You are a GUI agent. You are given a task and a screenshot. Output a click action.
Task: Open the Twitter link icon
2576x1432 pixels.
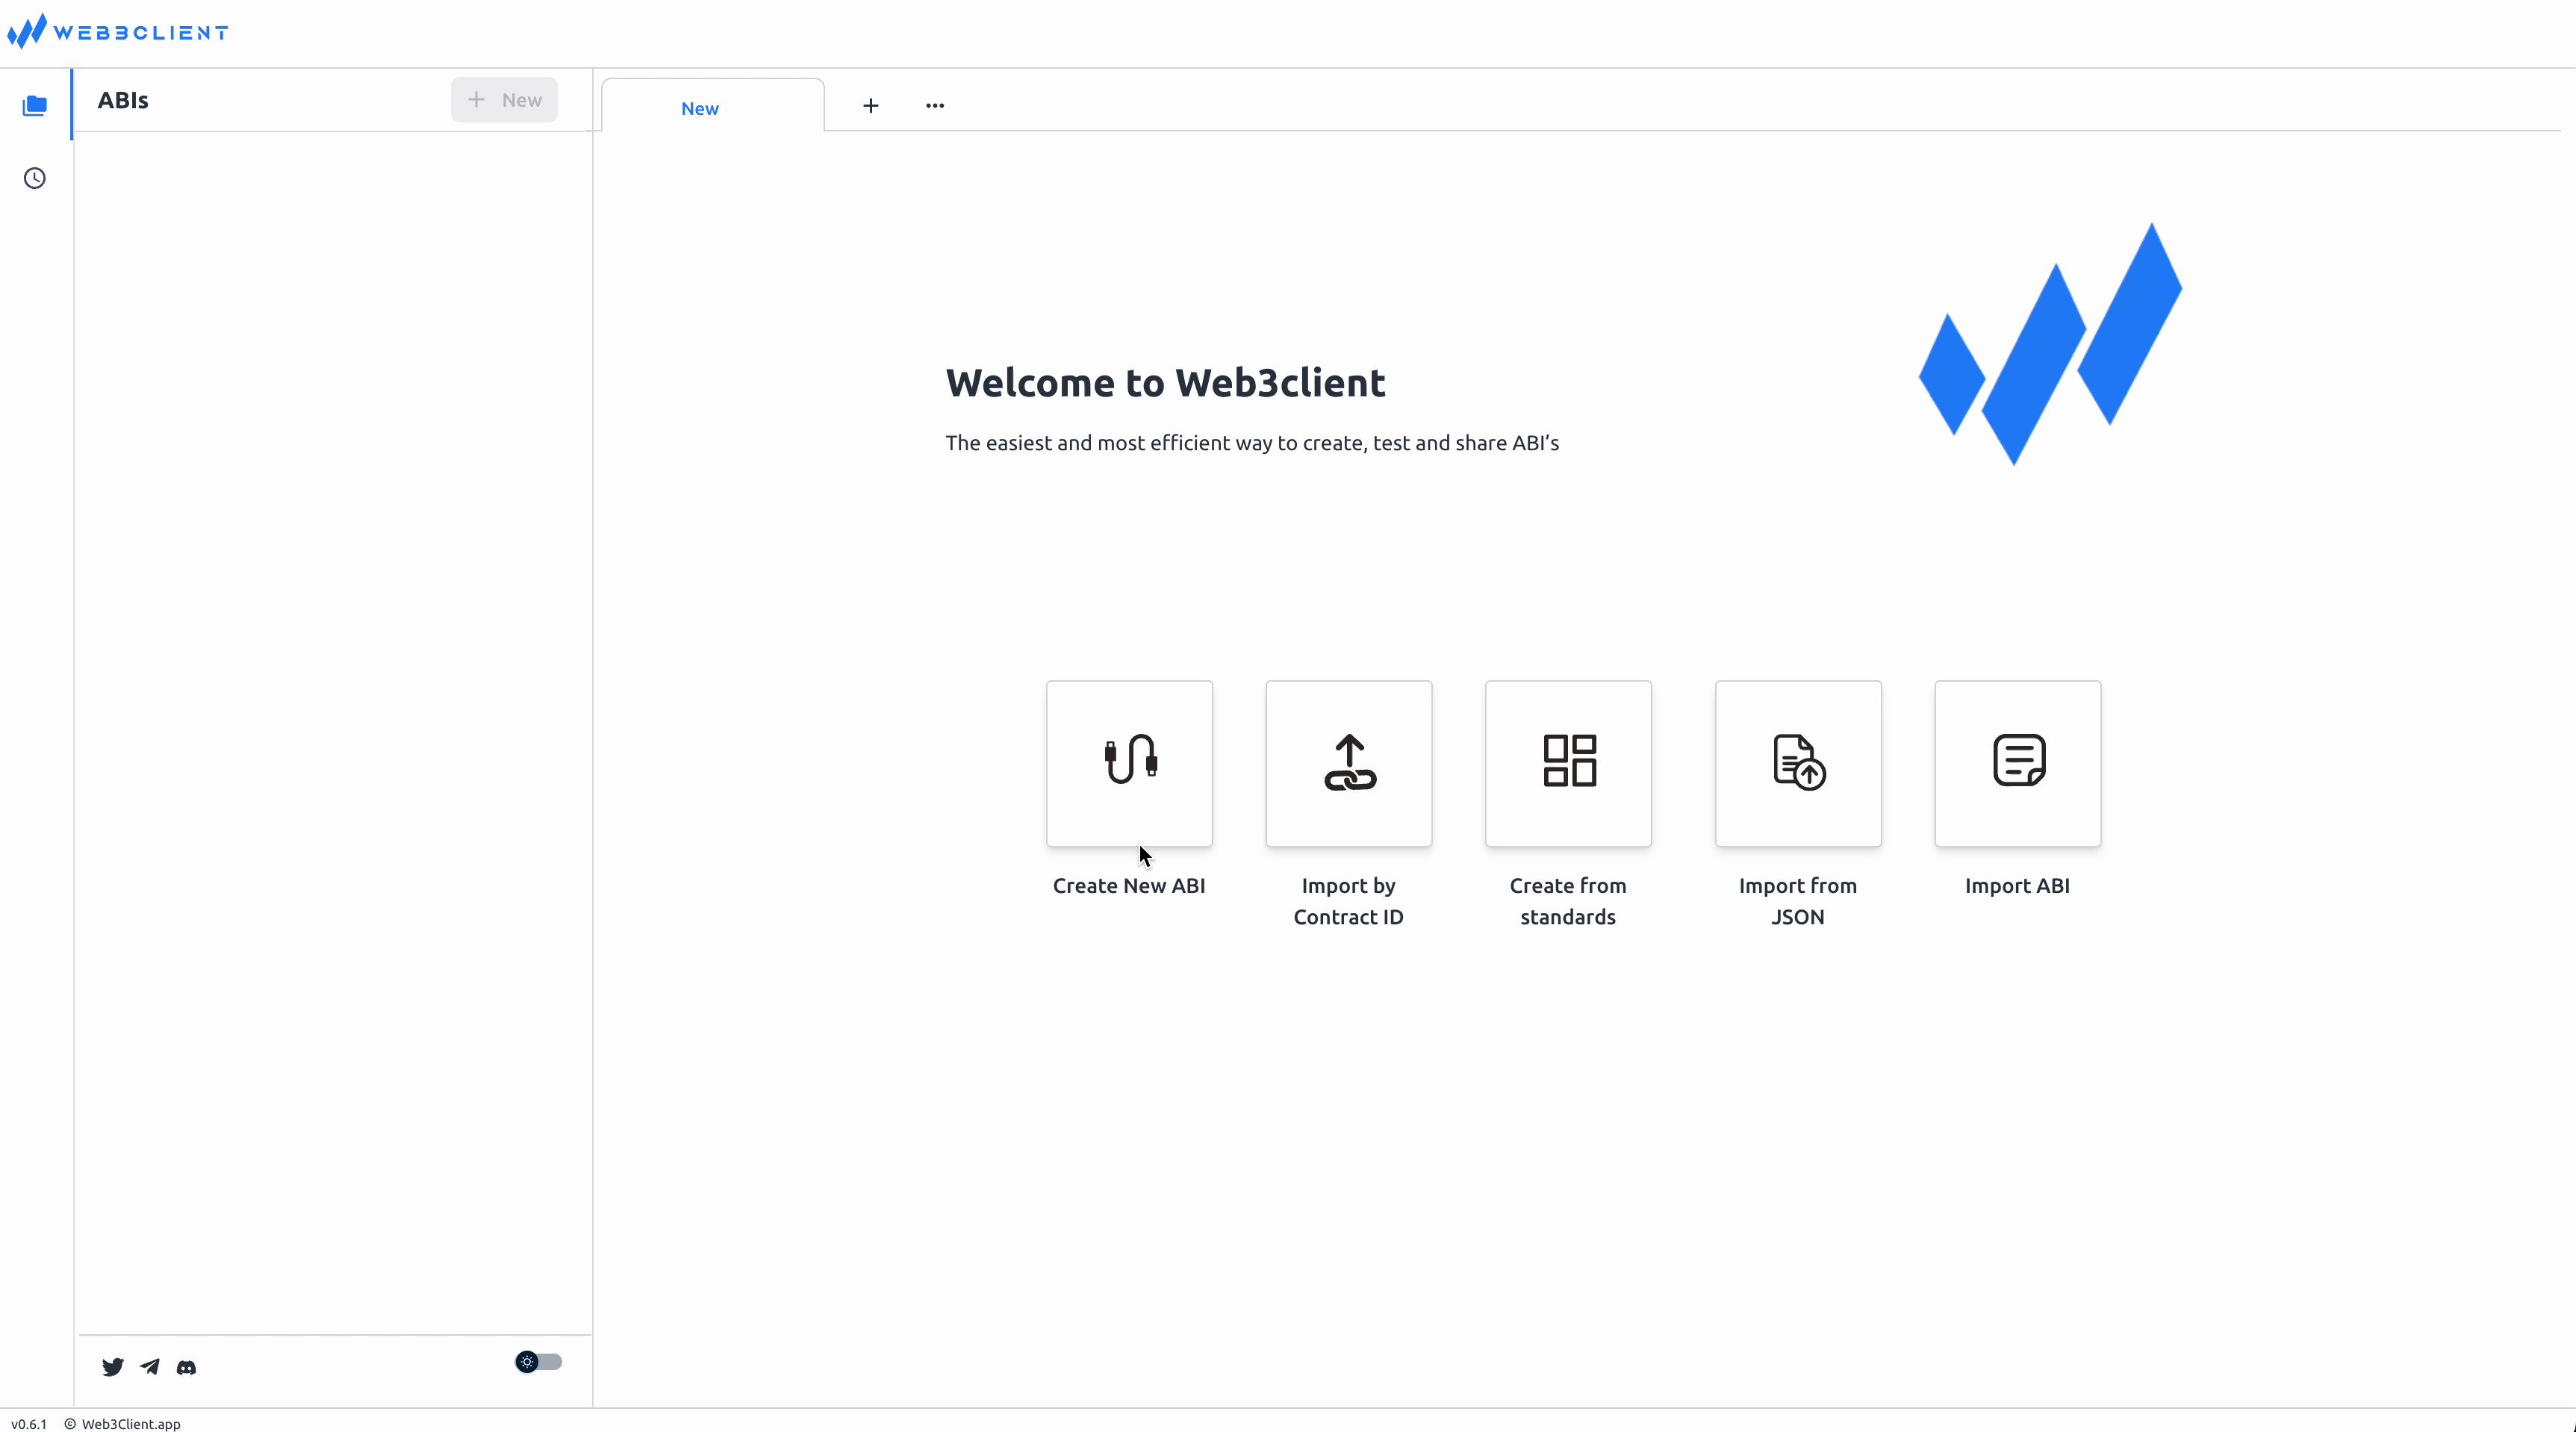pyautogui.click(x=113, y=1367)
